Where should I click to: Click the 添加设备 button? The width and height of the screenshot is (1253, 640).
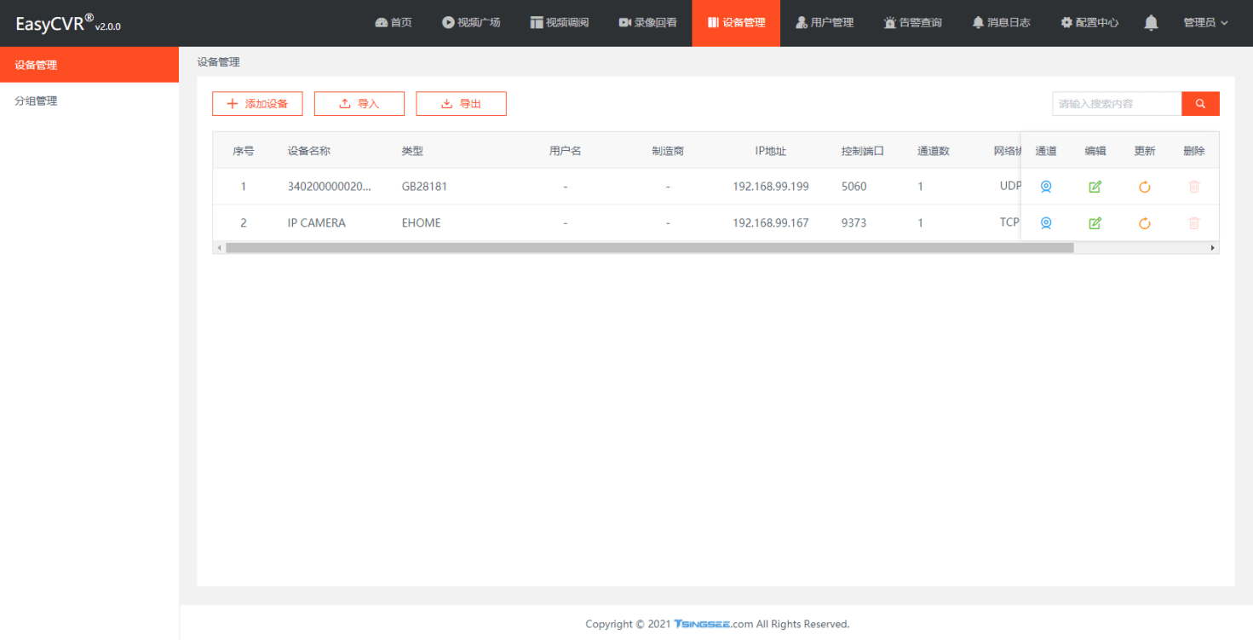tap(257, 104)
